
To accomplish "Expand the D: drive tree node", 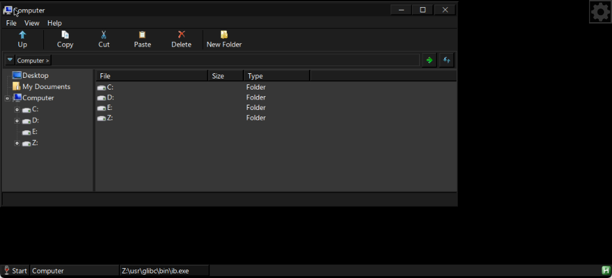I will click(x=17, y=121).
